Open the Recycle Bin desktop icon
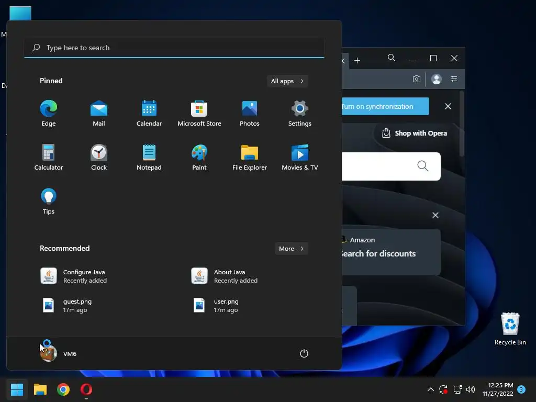Screen dimensions: 536x402 click(x=510, y=329)
